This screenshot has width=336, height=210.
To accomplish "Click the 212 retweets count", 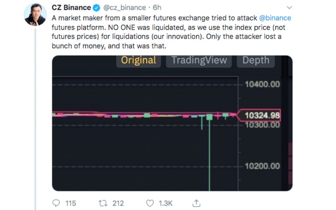I will [118, 203].
